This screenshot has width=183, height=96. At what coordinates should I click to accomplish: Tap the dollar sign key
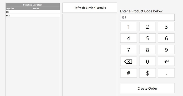coord(147,73)
